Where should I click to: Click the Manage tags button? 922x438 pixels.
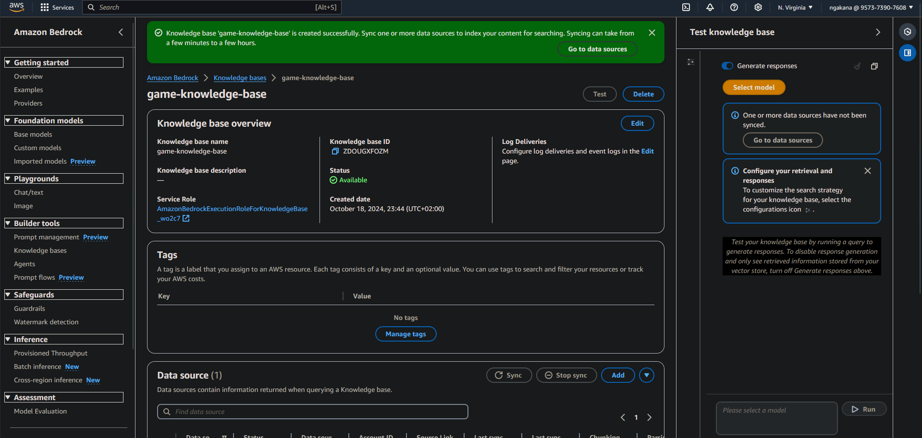(406, 334)
